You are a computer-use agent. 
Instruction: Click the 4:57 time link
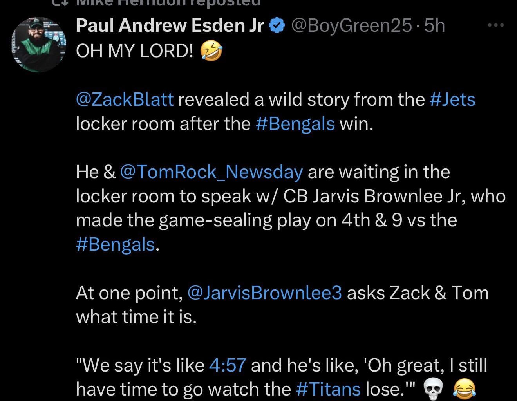tap(228, 365)
